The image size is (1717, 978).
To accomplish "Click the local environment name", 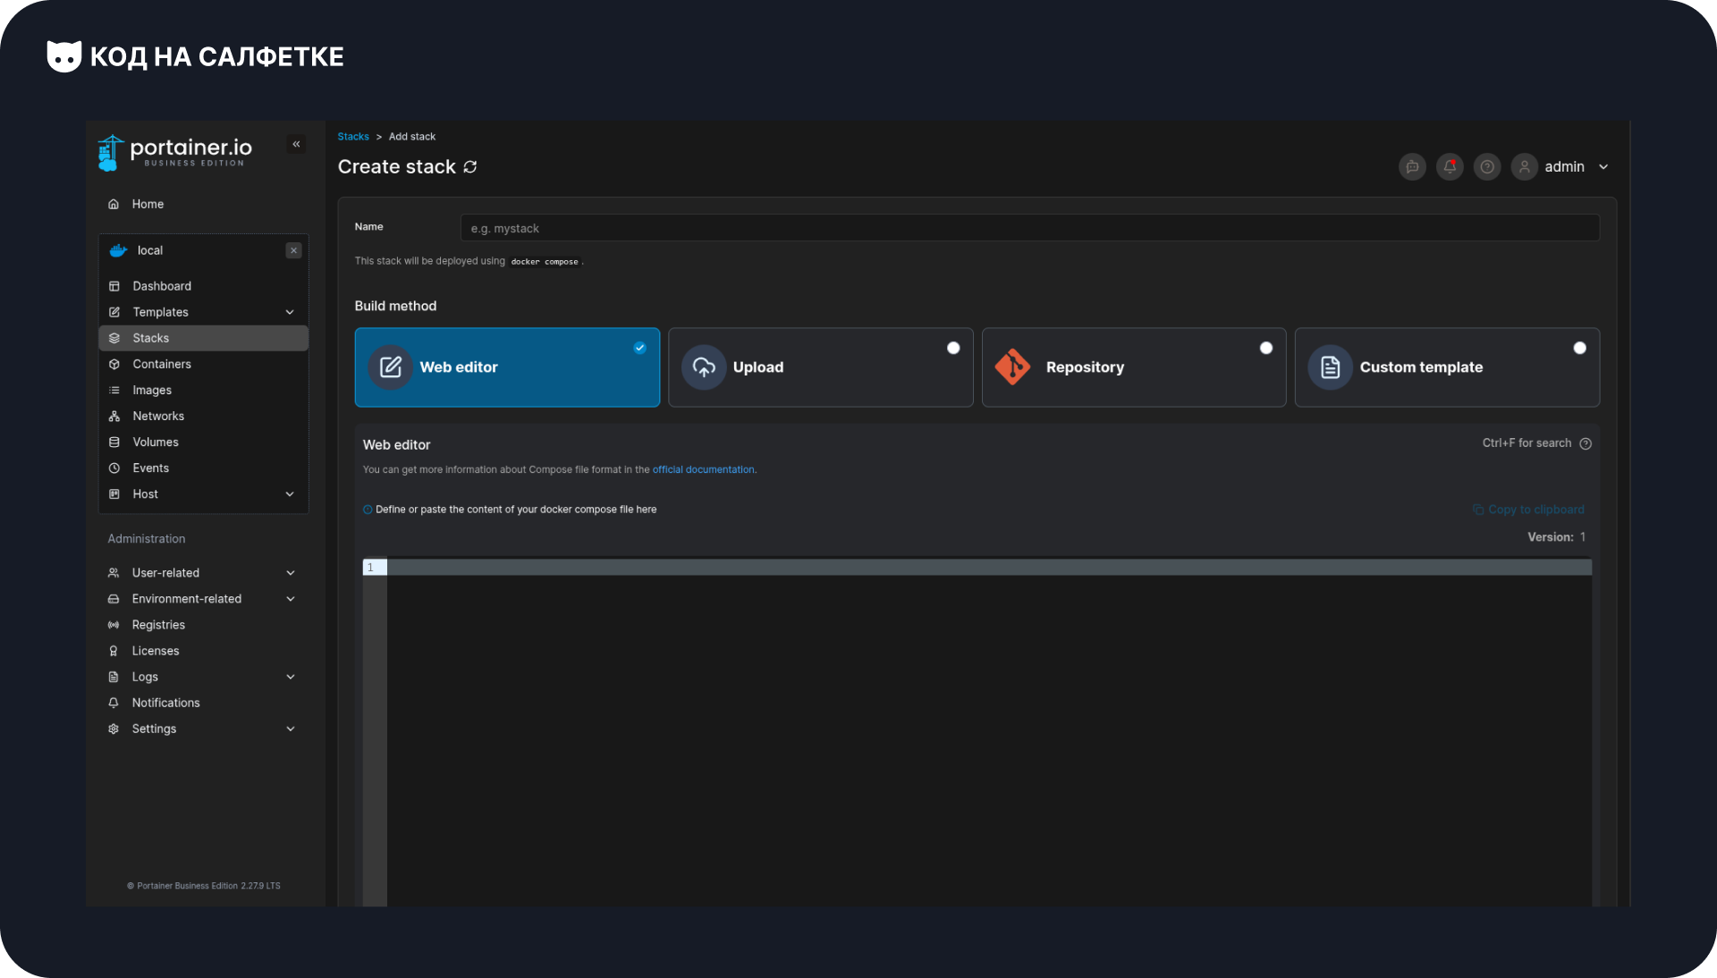I will pyautogui.click(x=150, y=251).
